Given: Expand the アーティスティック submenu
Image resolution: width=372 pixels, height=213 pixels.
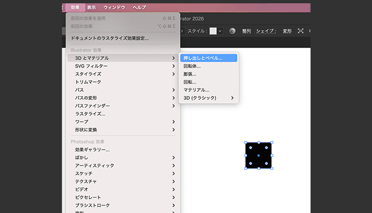Looking at the screenshot, I should [123, 165].
